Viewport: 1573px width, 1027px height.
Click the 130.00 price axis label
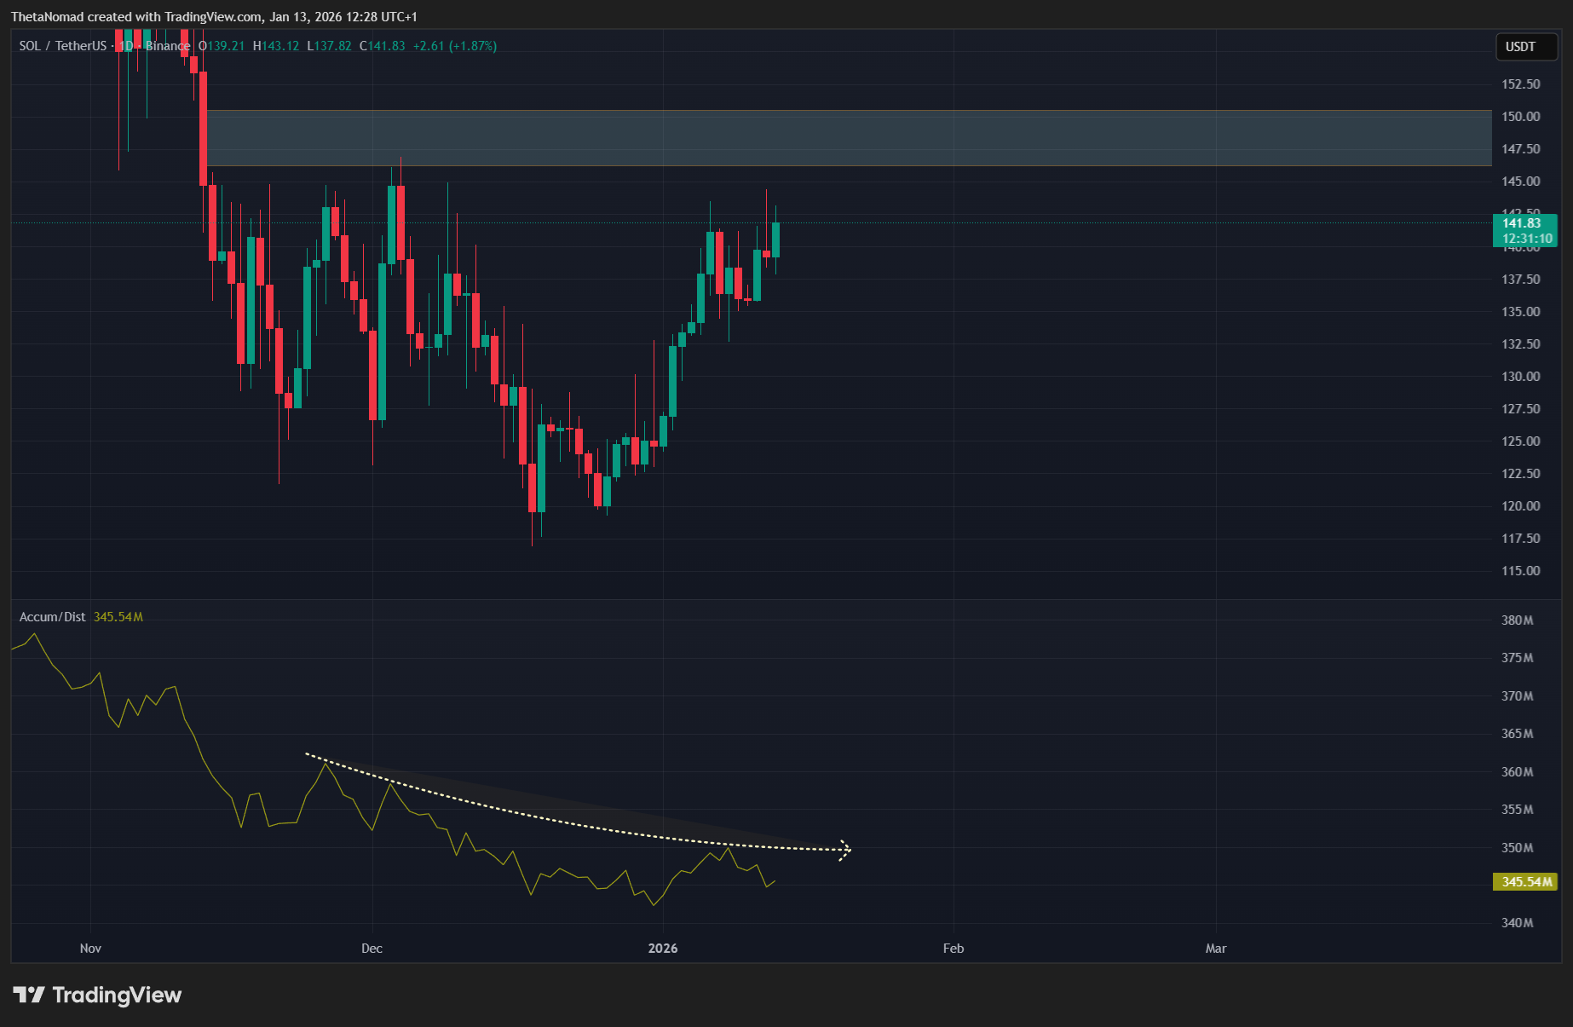(1521, 377)
